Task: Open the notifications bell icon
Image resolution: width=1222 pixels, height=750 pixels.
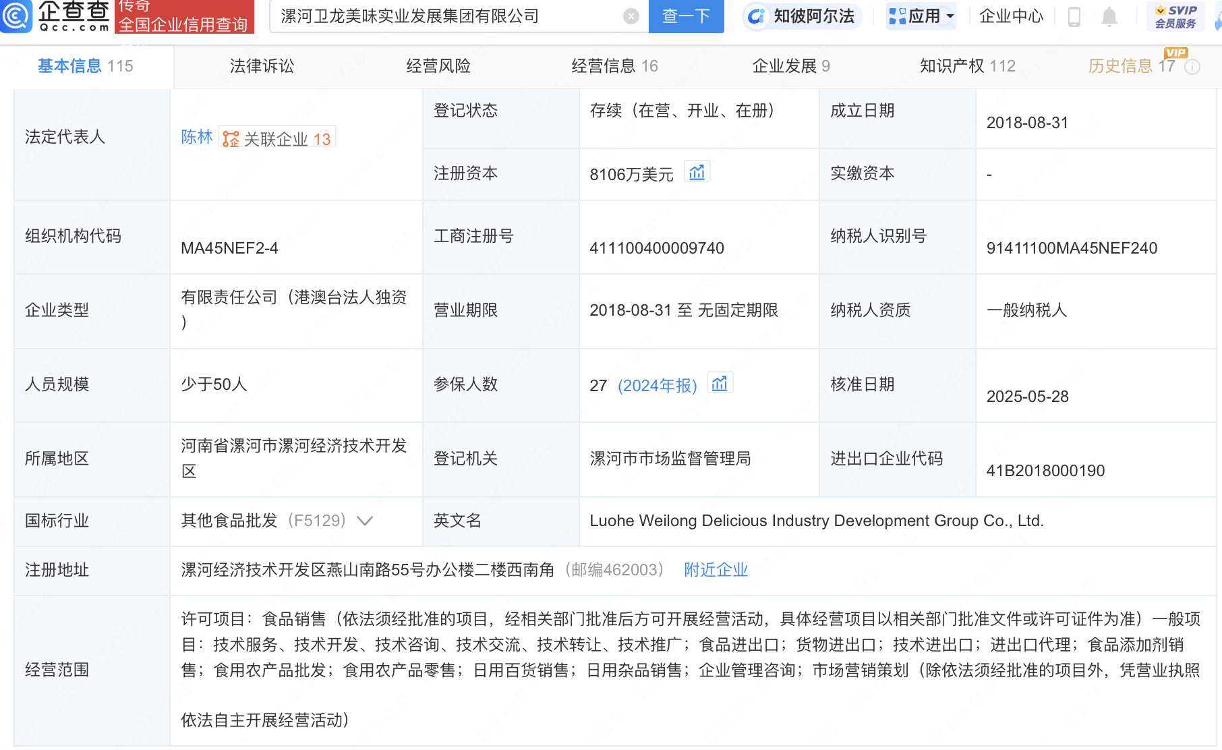Action: pyautogui.click(x=1109, y=16)
